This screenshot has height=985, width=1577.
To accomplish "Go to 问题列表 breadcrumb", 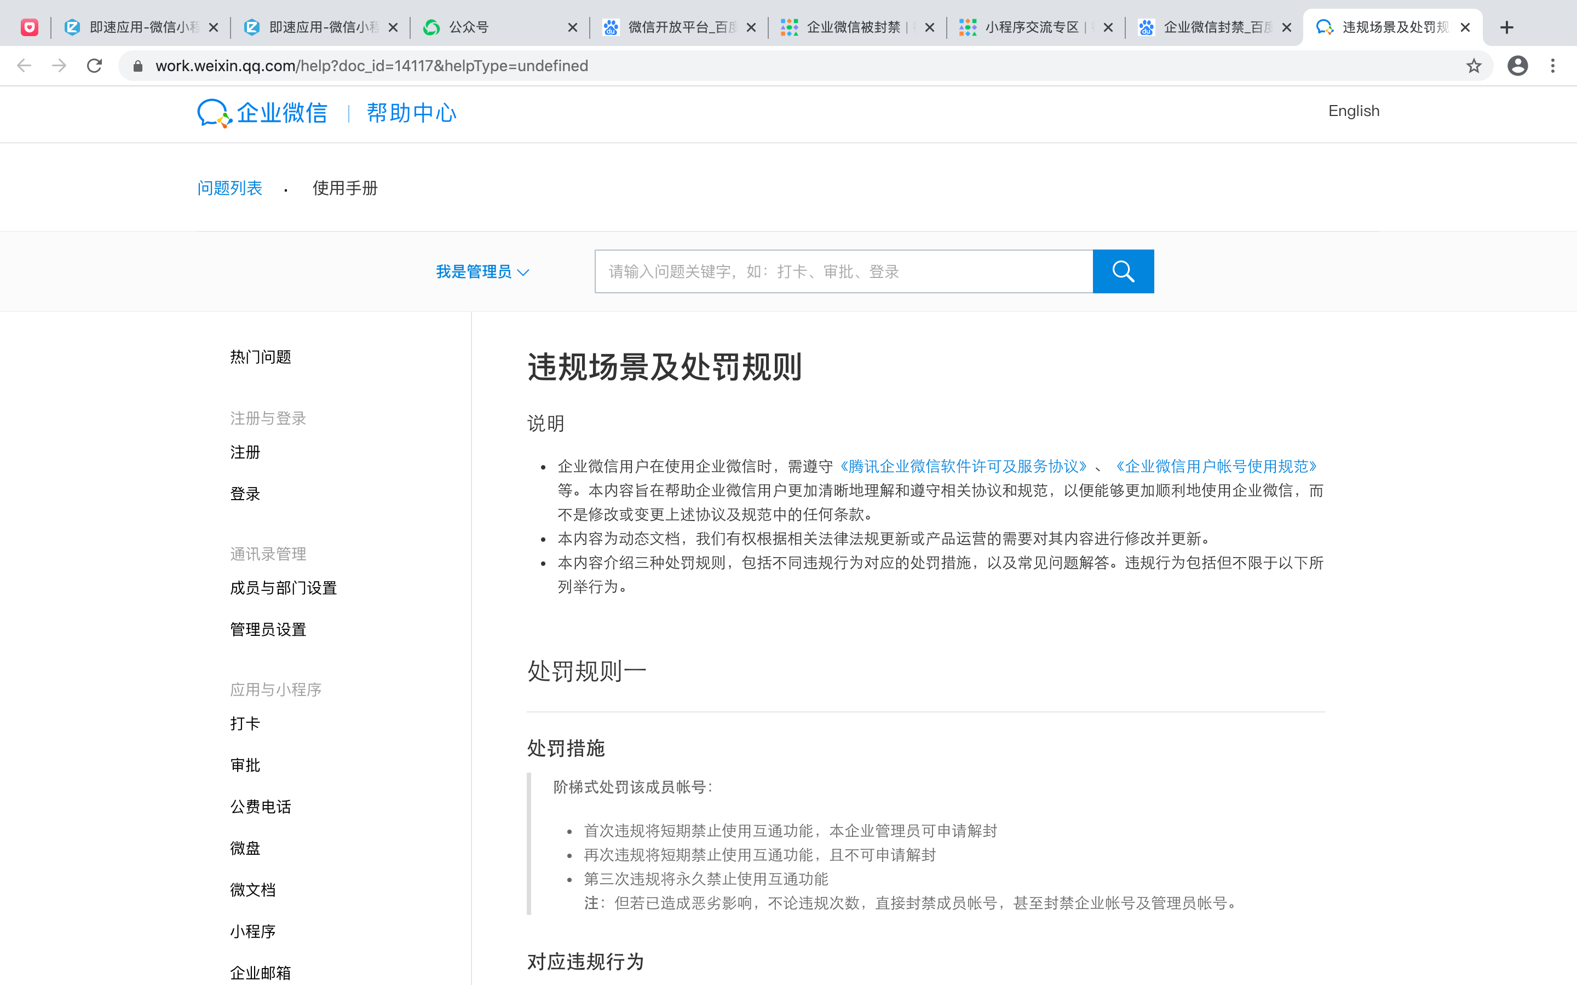I will 229,188.
